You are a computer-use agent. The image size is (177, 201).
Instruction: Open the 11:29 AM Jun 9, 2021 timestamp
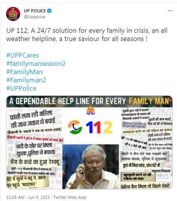[28, 197]
